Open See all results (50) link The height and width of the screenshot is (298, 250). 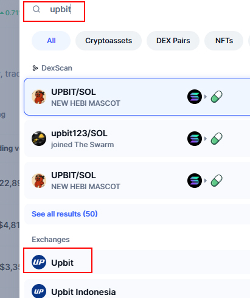[64, 214]
